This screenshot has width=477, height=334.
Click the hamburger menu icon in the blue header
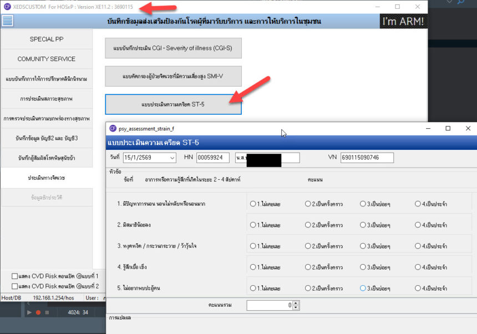pyautogui.click(x=7, y=21)
